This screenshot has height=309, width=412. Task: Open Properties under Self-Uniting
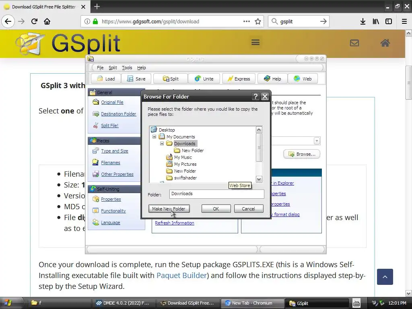pos(111,199)
